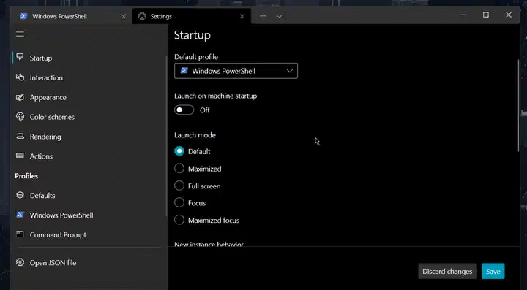Click the Defaults layers icon
527x290 pixels.
pos(20,195)
